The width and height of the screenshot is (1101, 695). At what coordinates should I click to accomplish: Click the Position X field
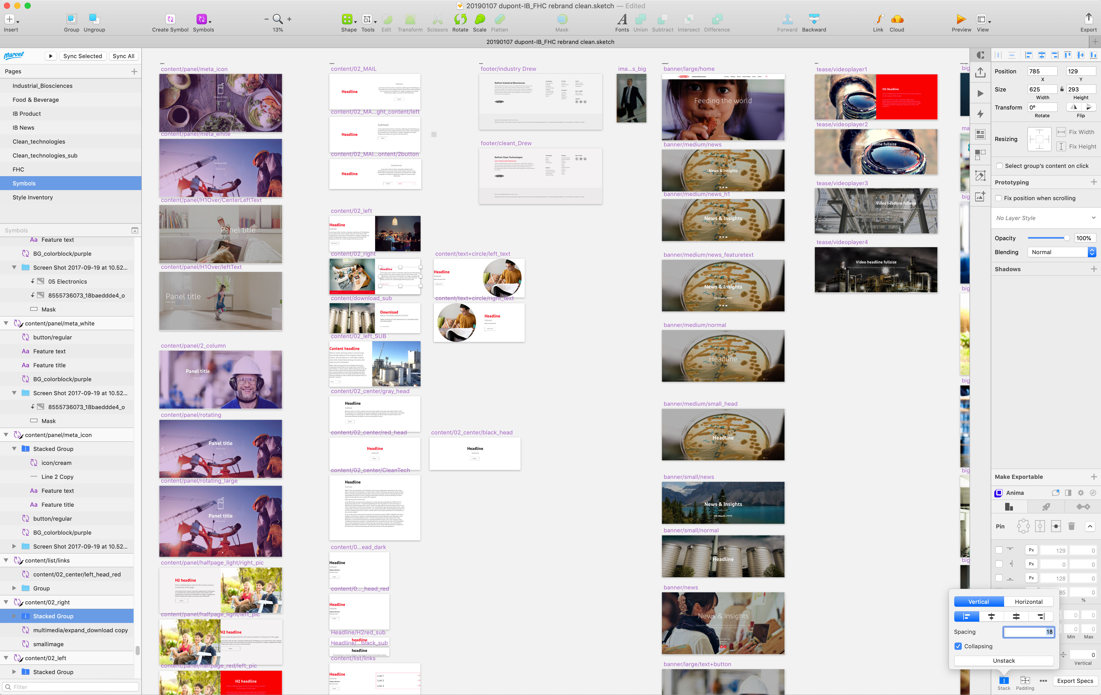(1042, 71)
